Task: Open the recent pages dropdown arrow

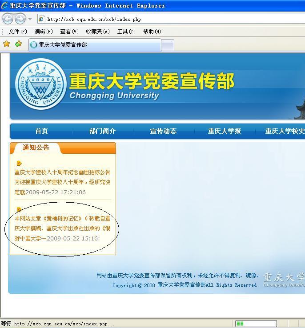Action: [x=30, y=19]
